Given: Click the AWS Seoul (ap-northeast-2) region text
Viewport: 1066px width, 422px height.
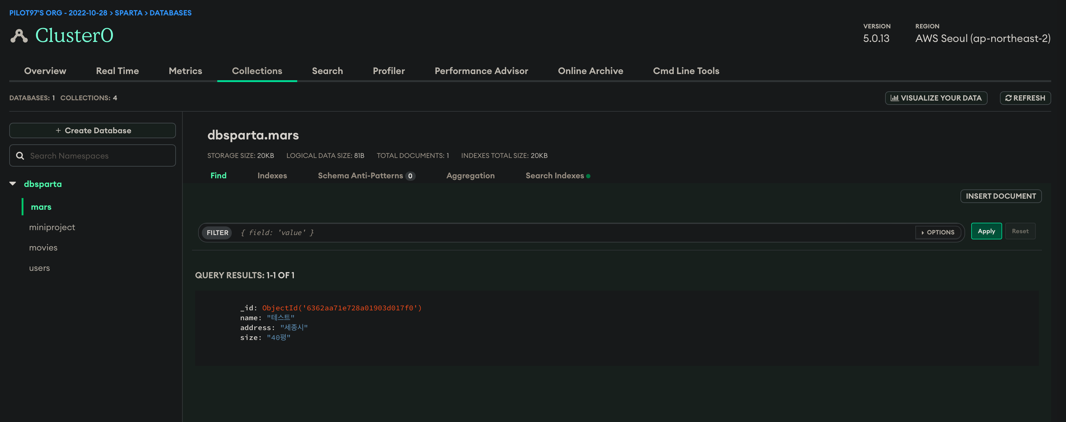Looking at the screenshot, I should tap(983, 39).
